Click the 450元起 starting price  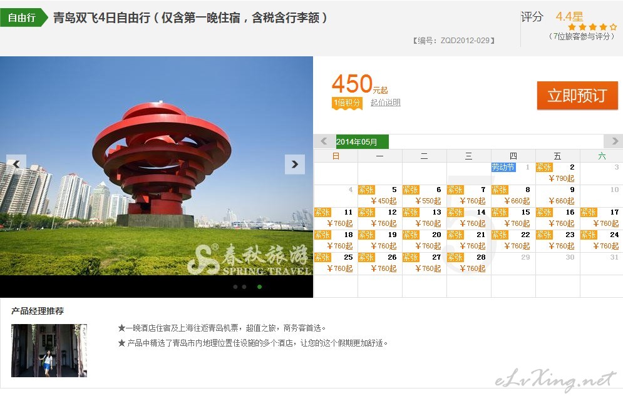pos(359,84)
